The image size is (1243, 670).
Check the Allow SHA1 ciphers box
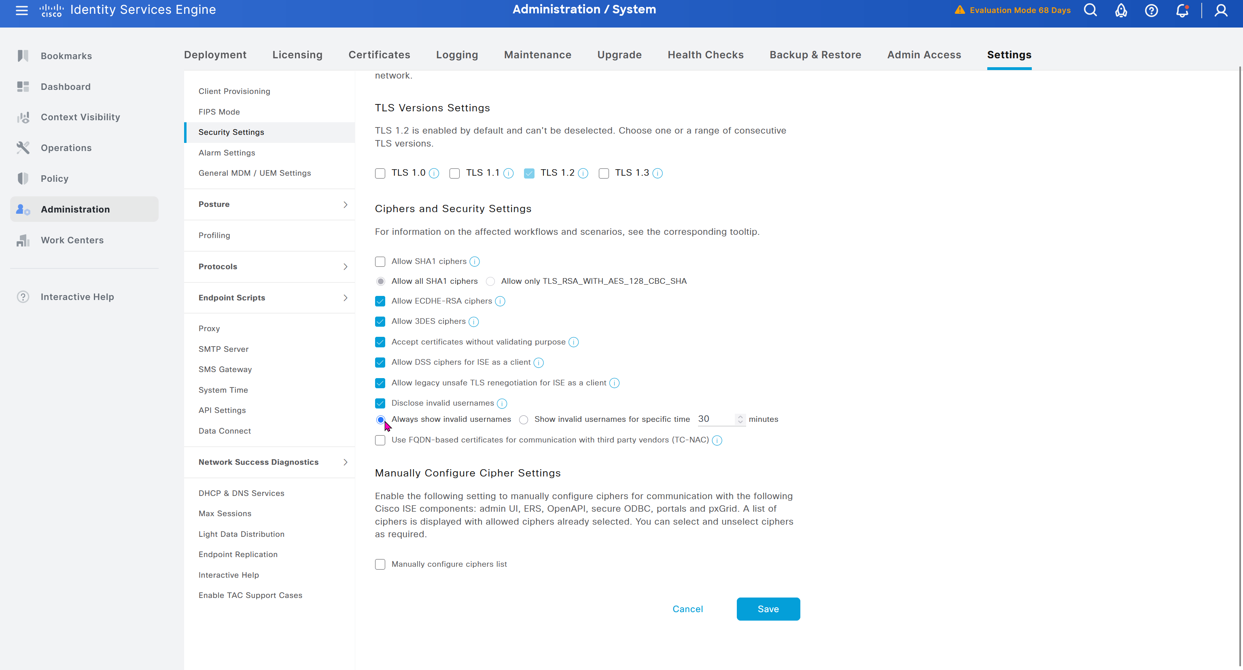(x=380, y=262)
